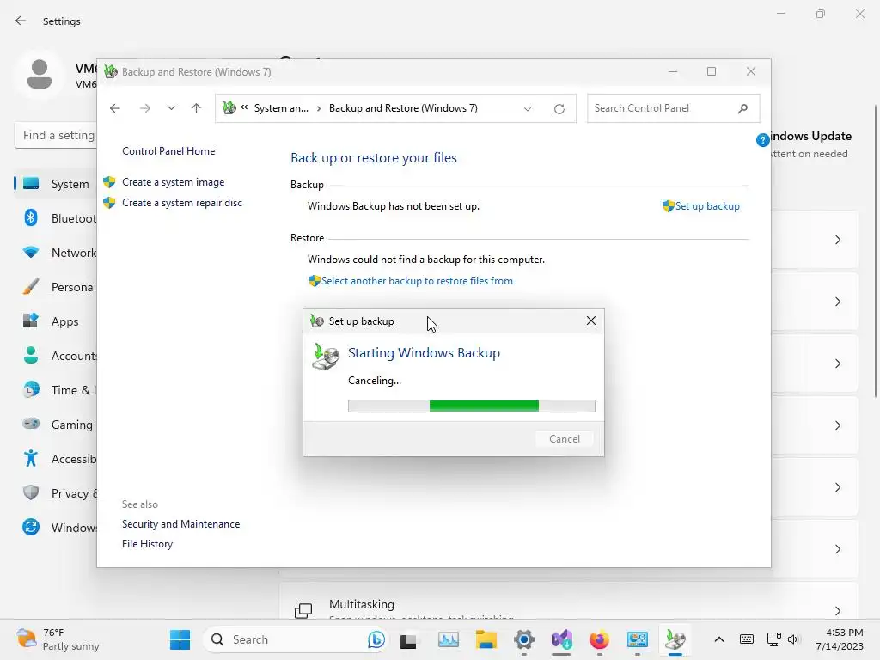Open Firefox from taskbar
The width and height of the screenshot is (880, 660).
[x=599, y=639]
